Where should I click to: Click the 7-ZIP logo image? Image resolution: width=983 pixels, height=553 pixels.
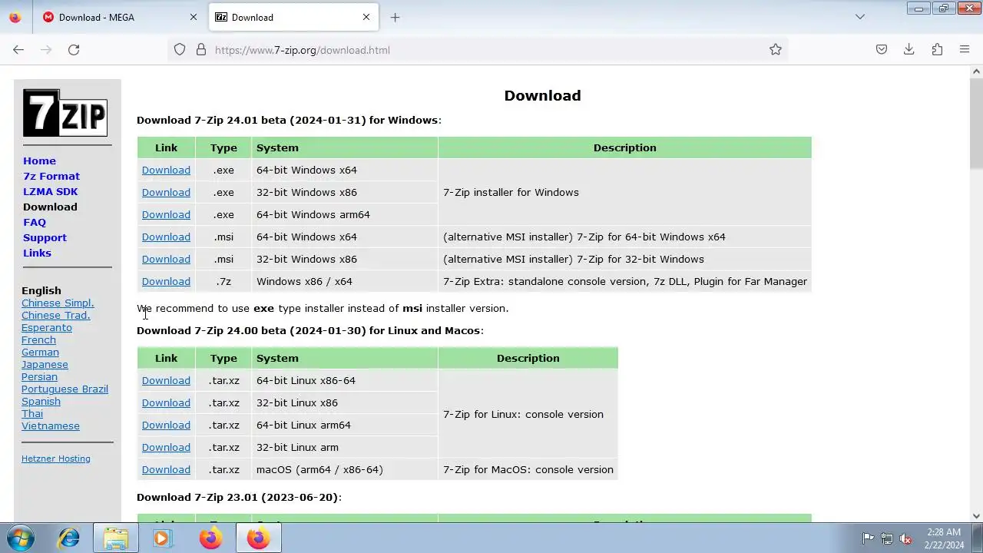tap(65, 113)
